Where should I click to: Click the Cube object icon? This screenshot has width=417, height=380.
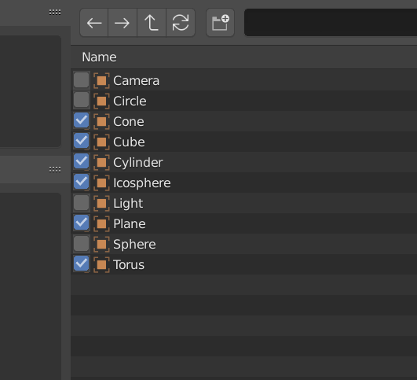(101, 142)
